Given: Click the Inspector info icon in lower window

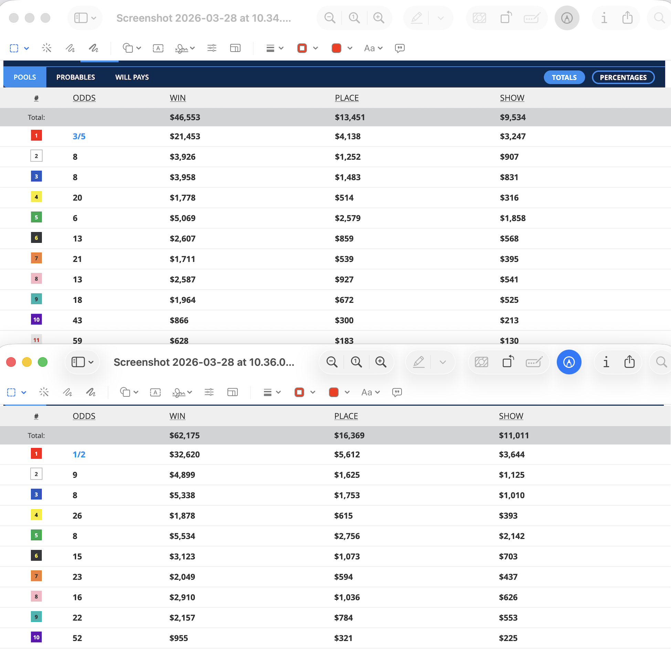Looking at the screenshot, I should [x=606, y=362].
